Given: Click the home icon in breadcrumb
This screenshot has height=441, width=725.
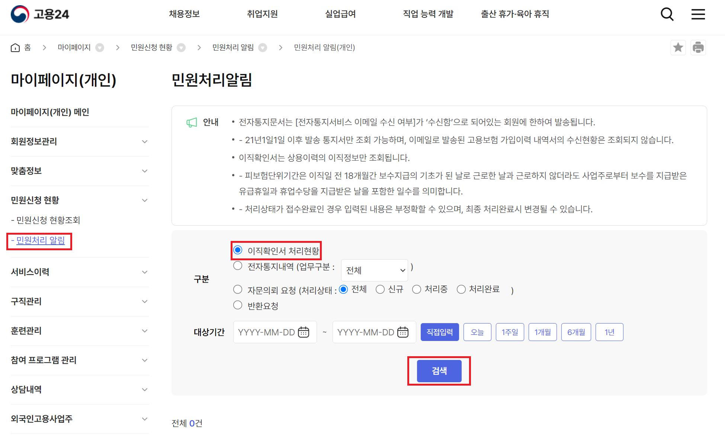Looking at the screenshot, I should pos(15,48).
